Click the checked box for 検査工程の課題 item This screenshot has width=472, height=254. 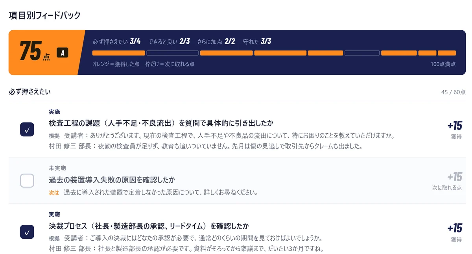click(27, 129)
